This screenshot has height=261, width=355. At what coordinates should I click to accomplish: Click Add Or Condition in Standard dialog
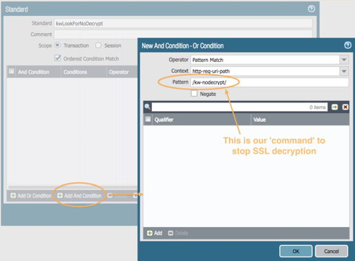pyautogui.click(x=31, y=195)
